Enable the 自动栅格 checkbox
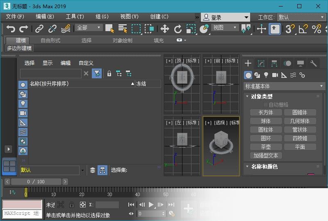 (265, 105)
